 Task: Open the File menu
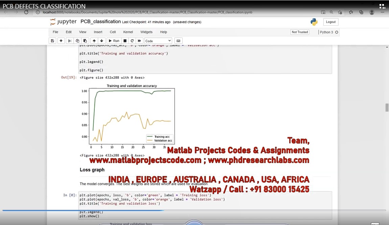(x=55, y=32)
